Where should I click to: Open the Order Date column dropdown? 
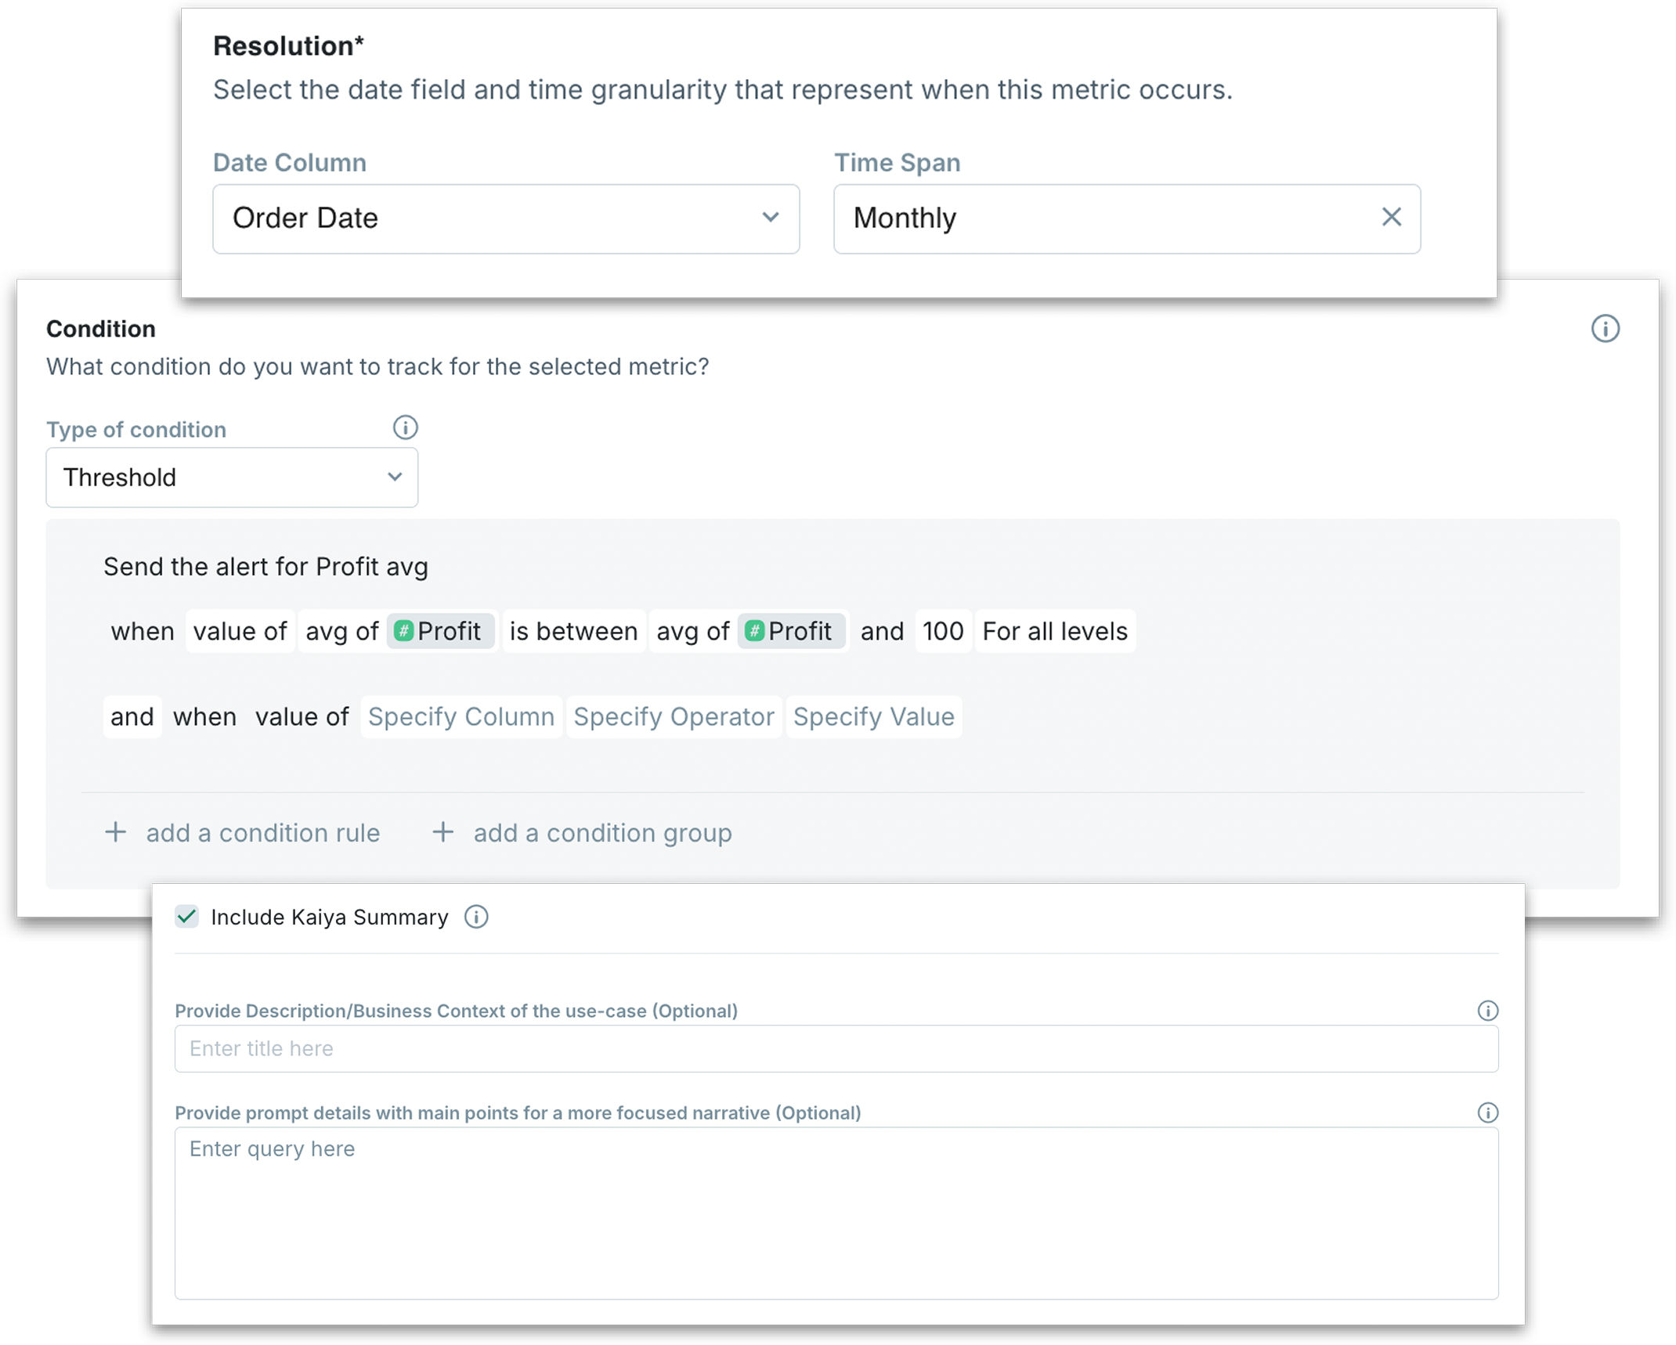tap(506, 218)
